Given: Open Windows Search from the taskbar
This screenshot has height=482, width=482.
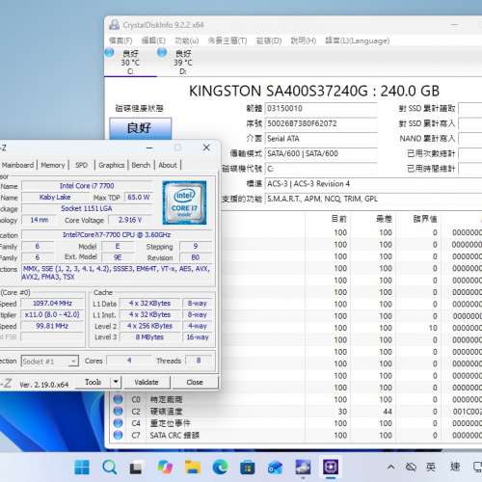Looking at the screenshot, I should [109, 467].
